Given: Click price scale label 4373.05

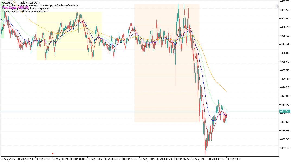Looking at the screenshot, I should [x=284, y=96].
